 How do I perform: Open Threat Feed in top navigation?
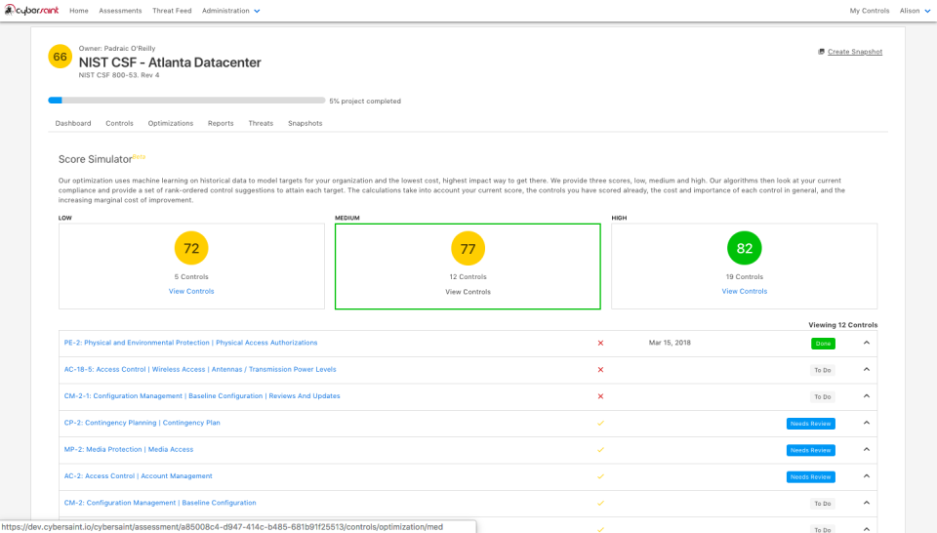172,11
